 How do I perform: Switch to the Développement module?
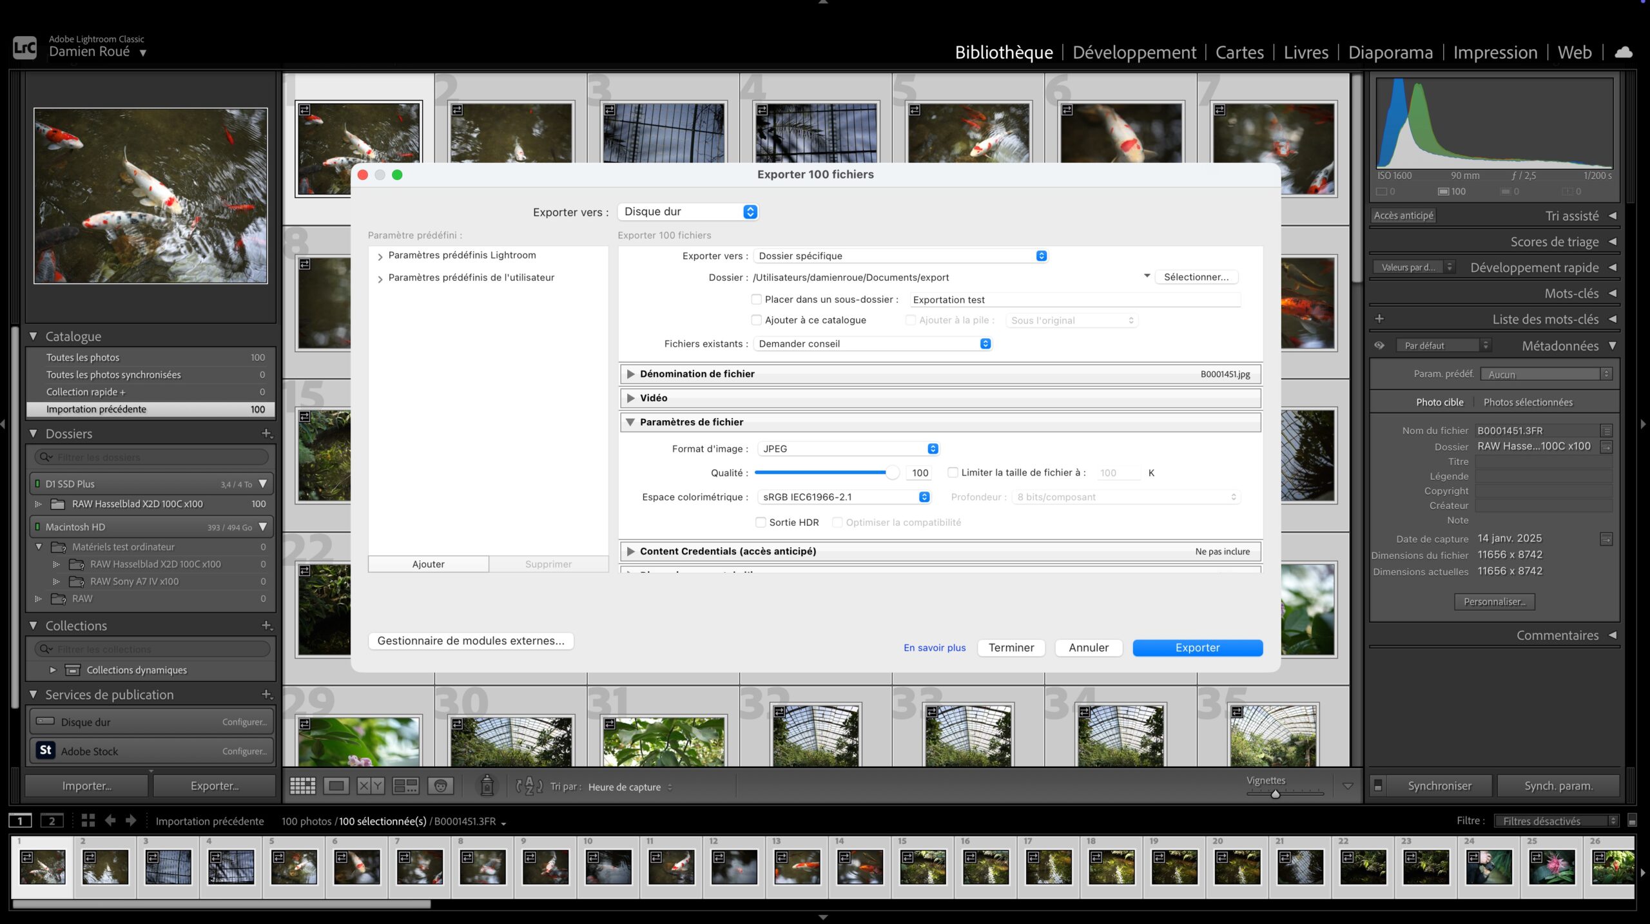[x=1134, y=52]
